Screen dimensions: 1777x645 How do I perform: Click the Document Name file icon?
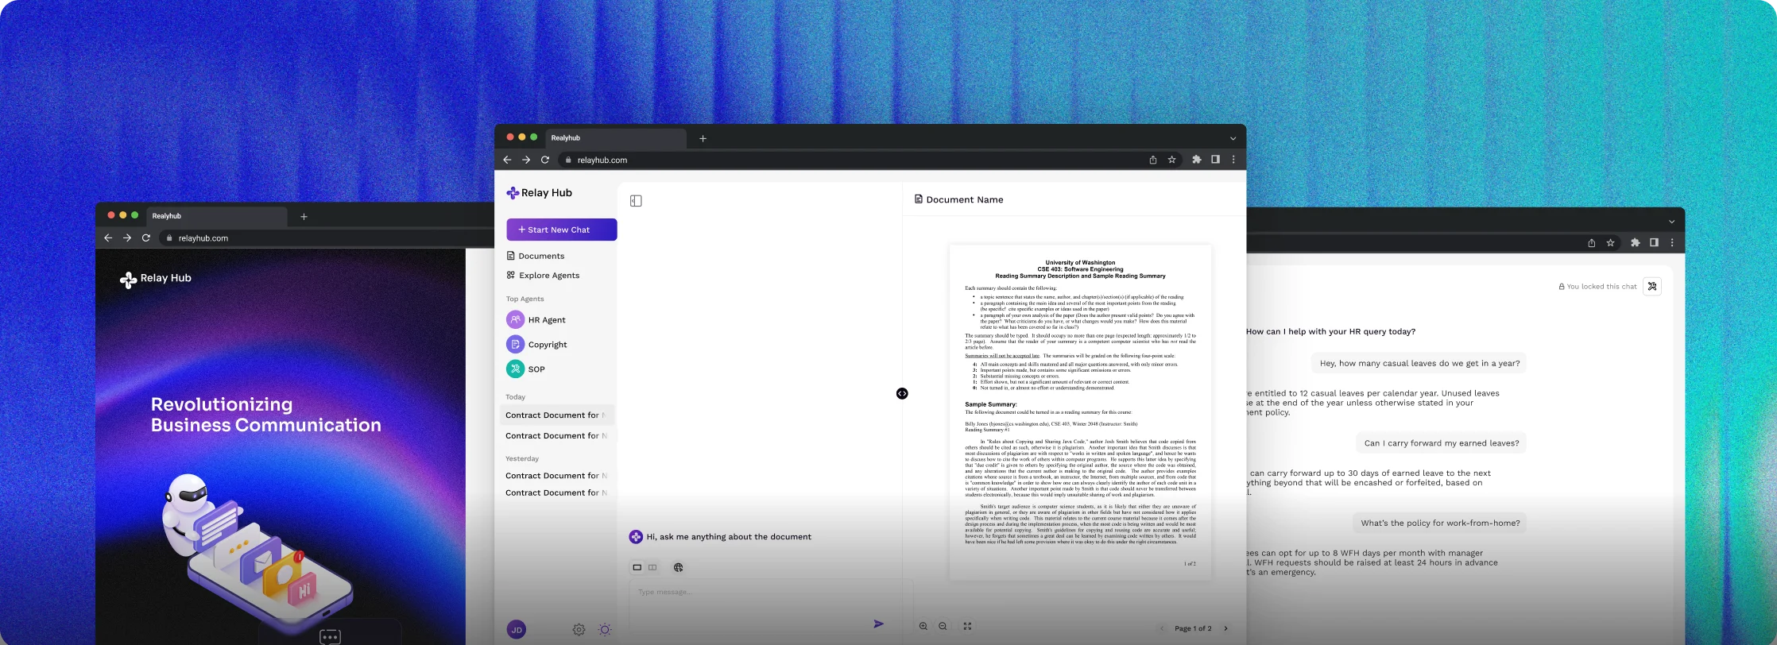tap(919, 199)
